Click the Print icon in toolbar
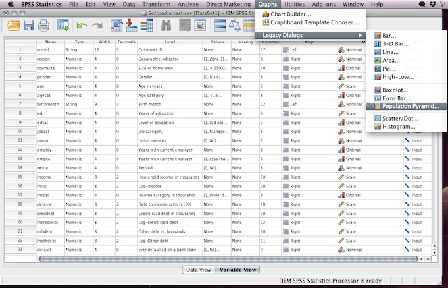448x288 pixels. coord(43,25)
